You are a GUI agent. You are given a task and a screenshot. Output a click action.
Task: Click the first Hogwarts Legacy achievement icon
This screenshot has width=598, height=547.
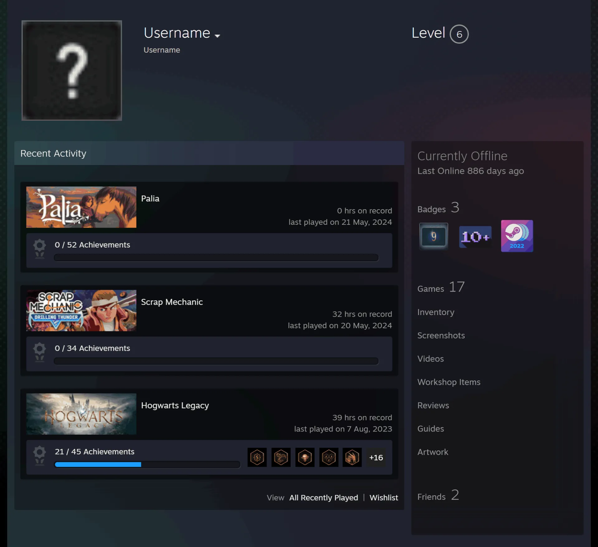coord(257,457)
